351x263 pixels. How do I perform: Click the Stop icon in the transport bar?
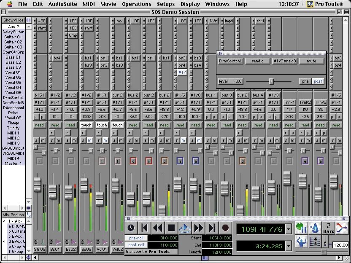(172, 228)
